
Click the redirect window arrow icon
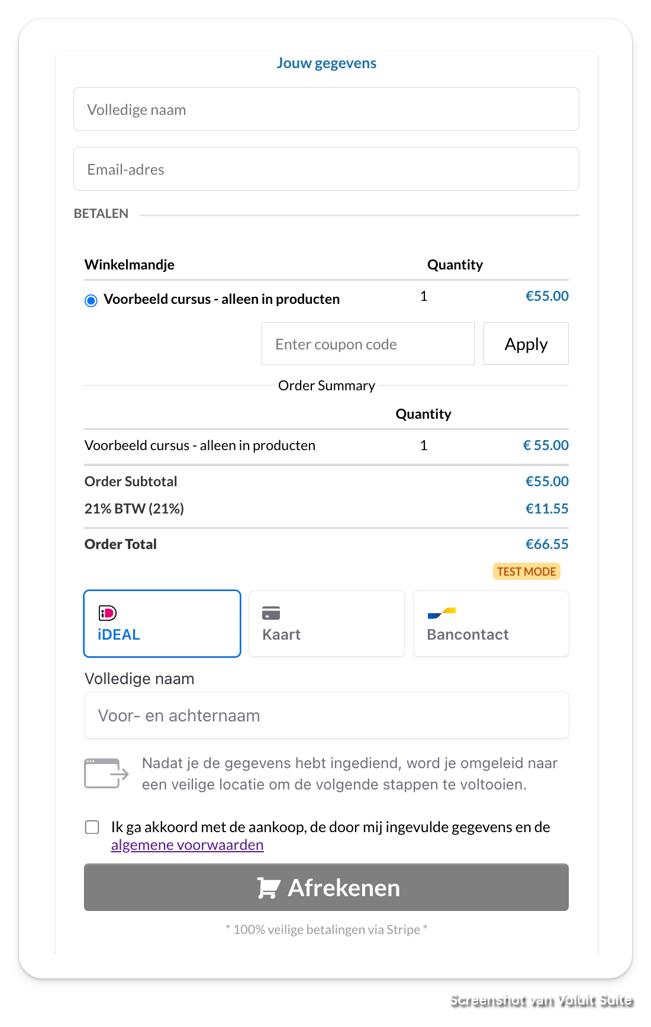[x=107, y=774]
